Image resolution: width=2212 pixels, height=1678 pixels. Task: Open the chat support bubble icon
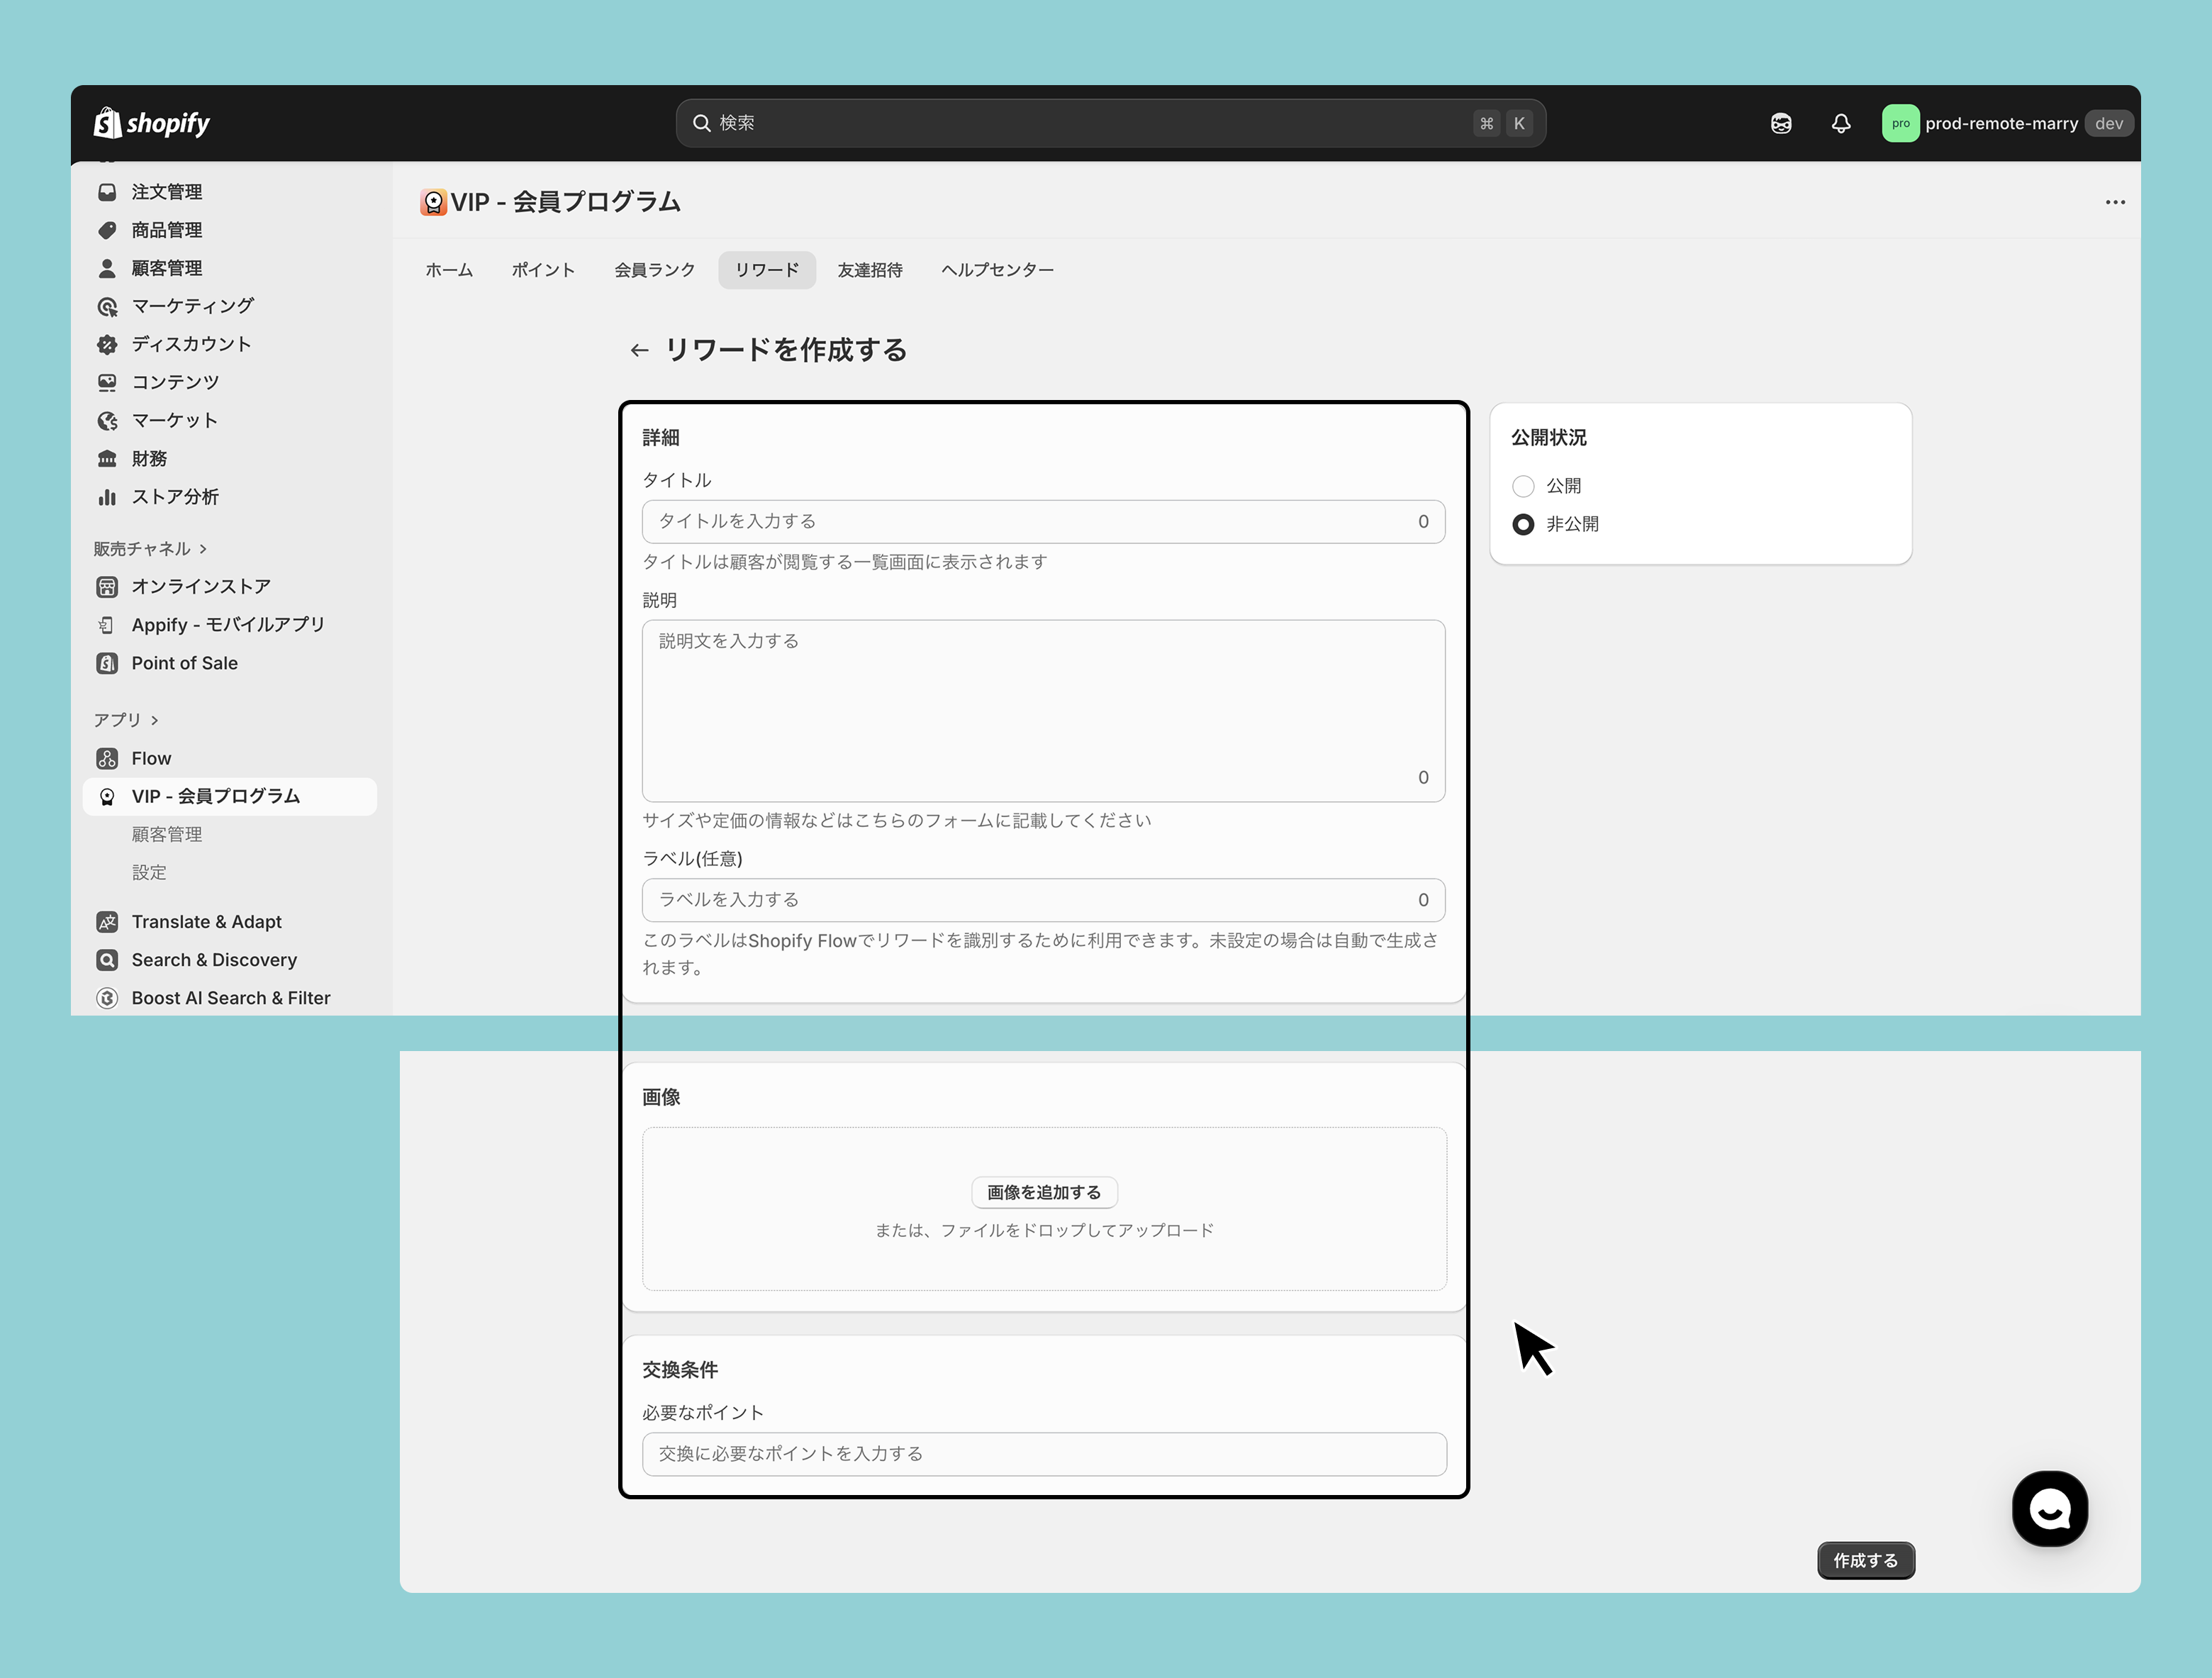click(x=2049, y=1508)
